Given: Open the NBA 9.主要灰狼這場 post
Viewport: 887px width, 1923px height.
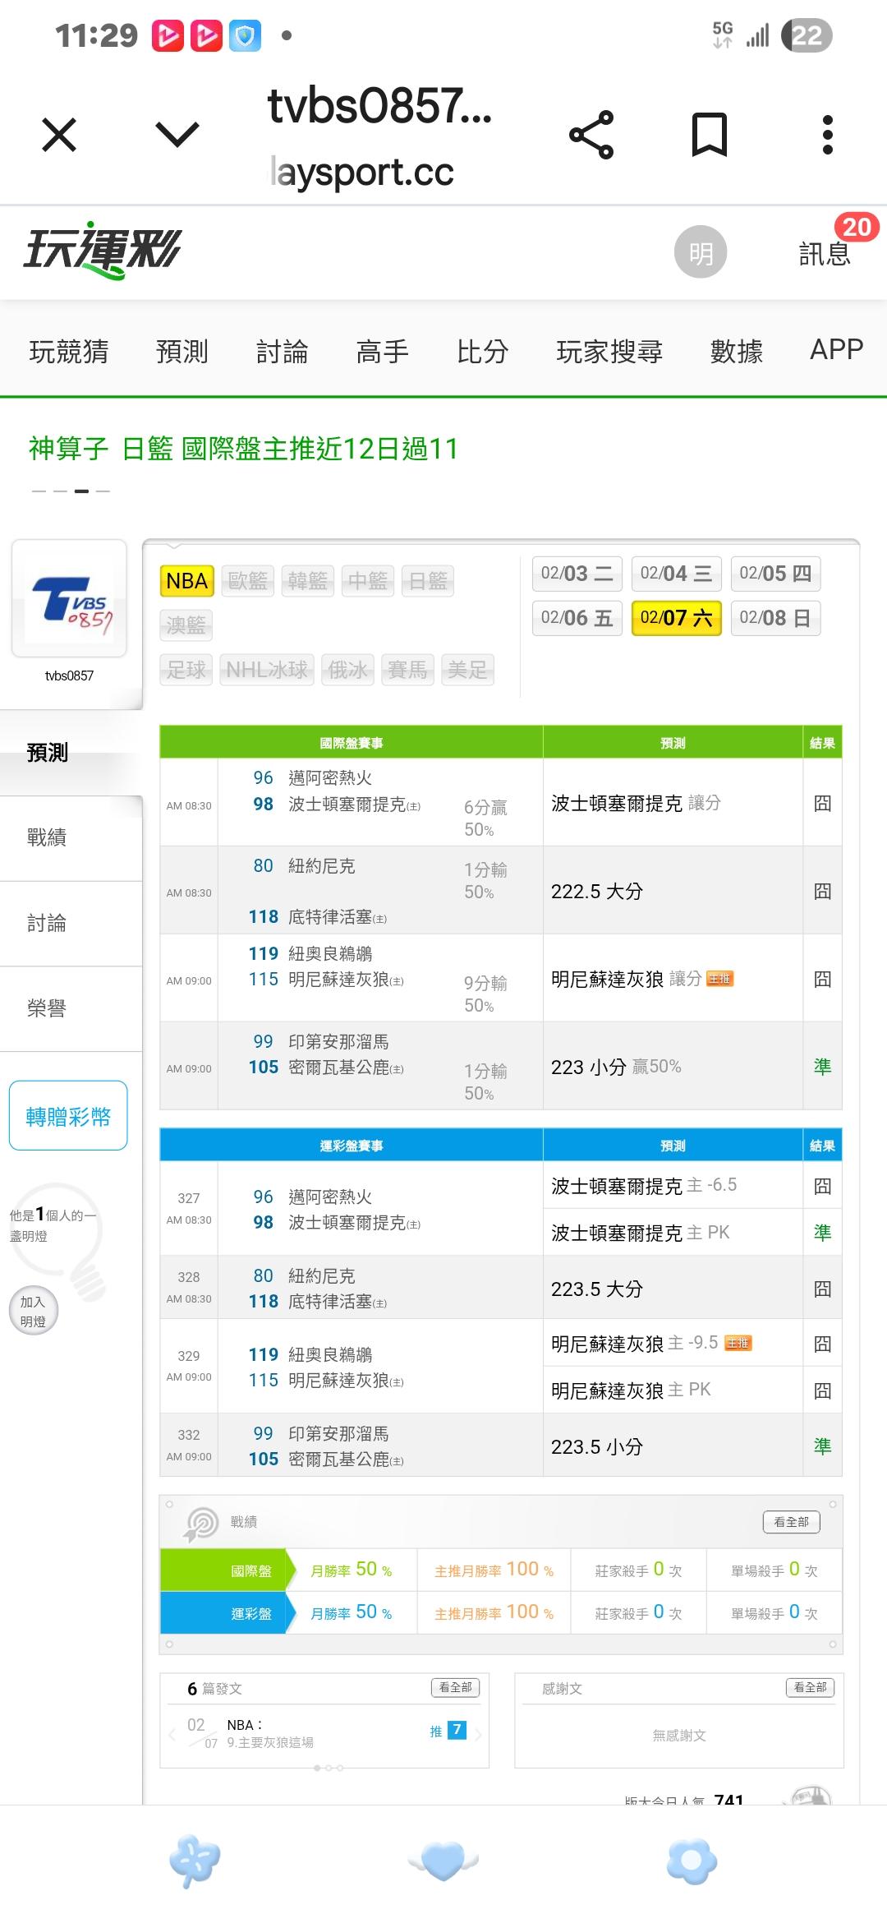Looking at the screenshot, I should click(270, 1733).
